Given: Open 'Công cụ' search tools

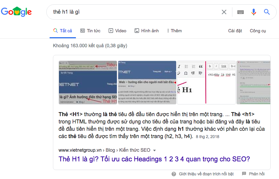Looking at the screenshot, I should [258, 31].
